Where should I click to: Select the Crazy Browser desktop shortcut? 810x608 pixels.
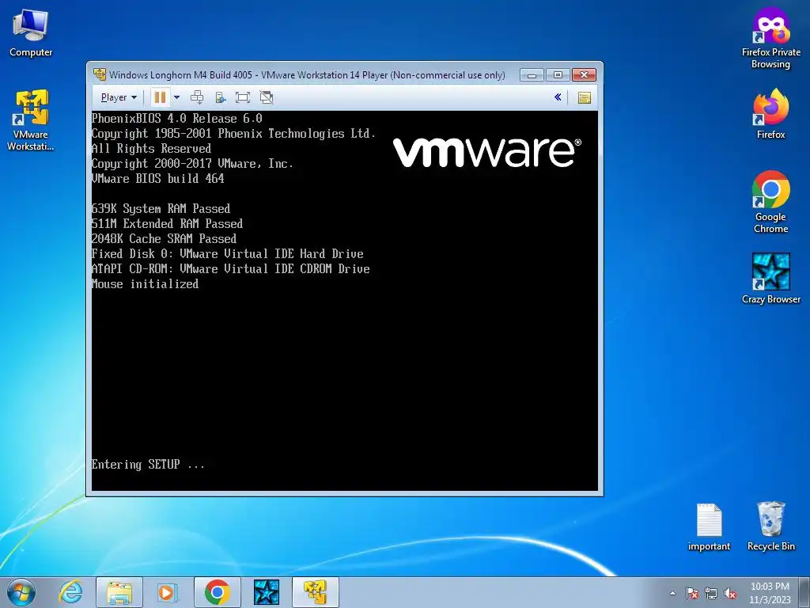770,279
